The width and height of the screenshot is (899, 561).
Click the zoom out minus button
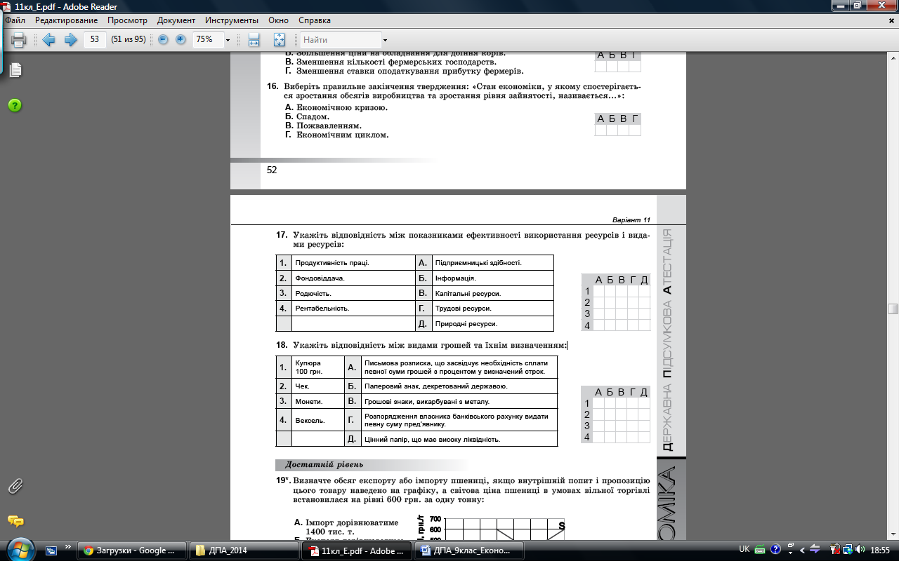163,40
